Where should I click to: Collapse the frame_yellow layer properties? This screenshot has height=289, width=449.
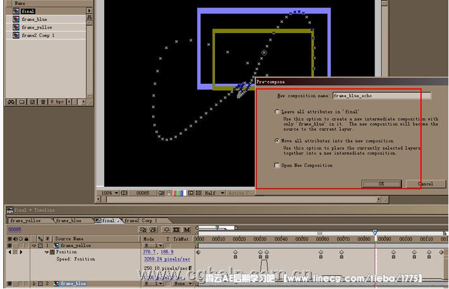[x=34, y=245]
